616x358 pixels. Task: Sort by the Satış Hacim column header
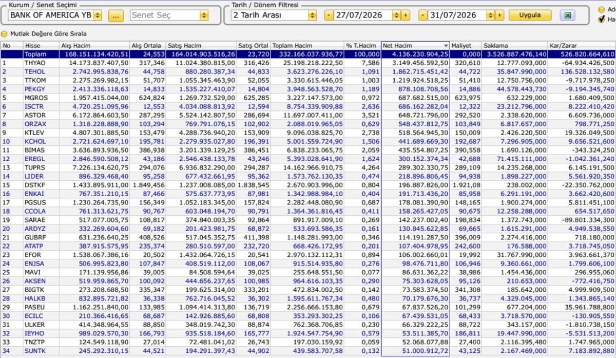(202, 46)
